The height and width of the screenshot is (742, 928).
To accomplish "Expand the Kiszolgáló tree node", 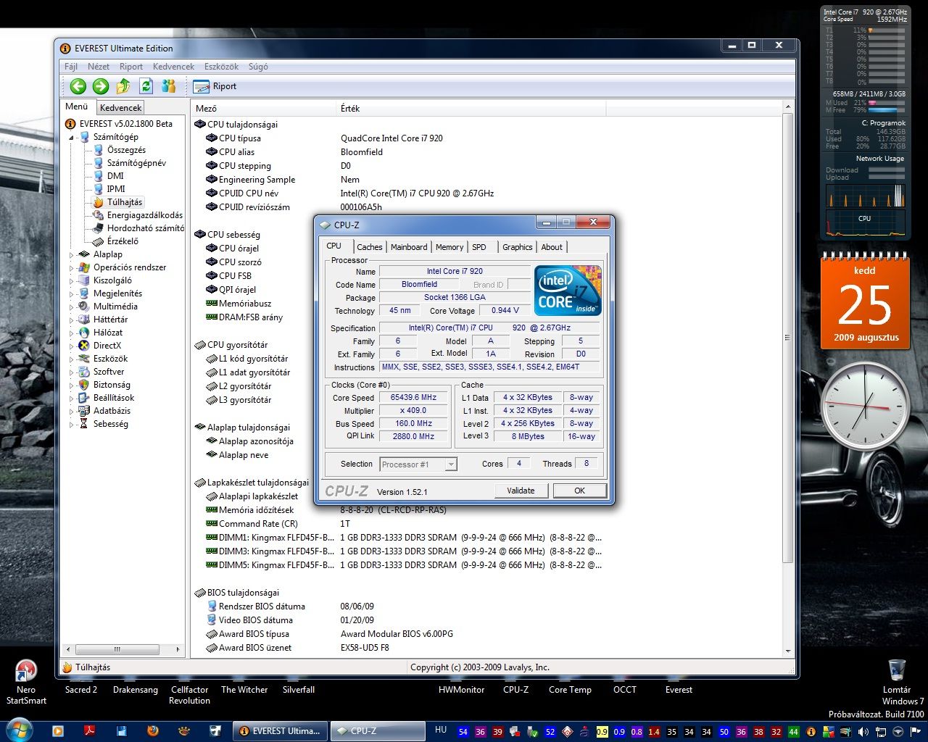I will tap(72, 280).
